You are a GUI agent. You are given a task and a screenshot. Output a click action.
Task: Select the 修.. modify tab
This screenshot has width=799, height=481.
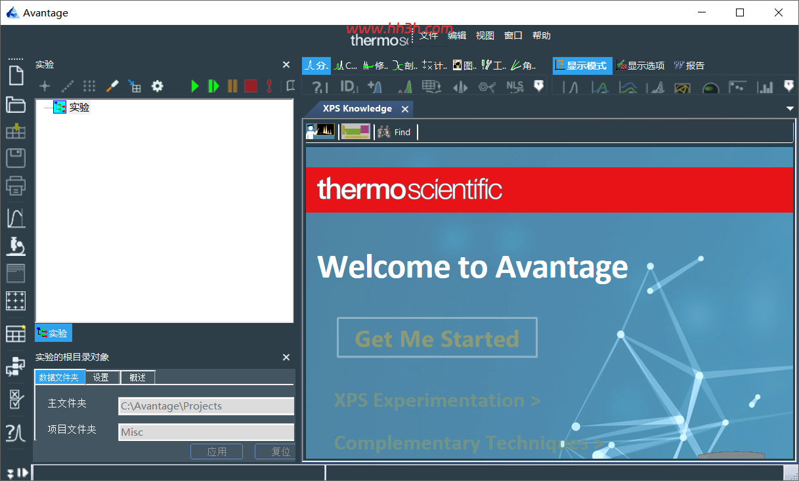click(x=376, y=66)
